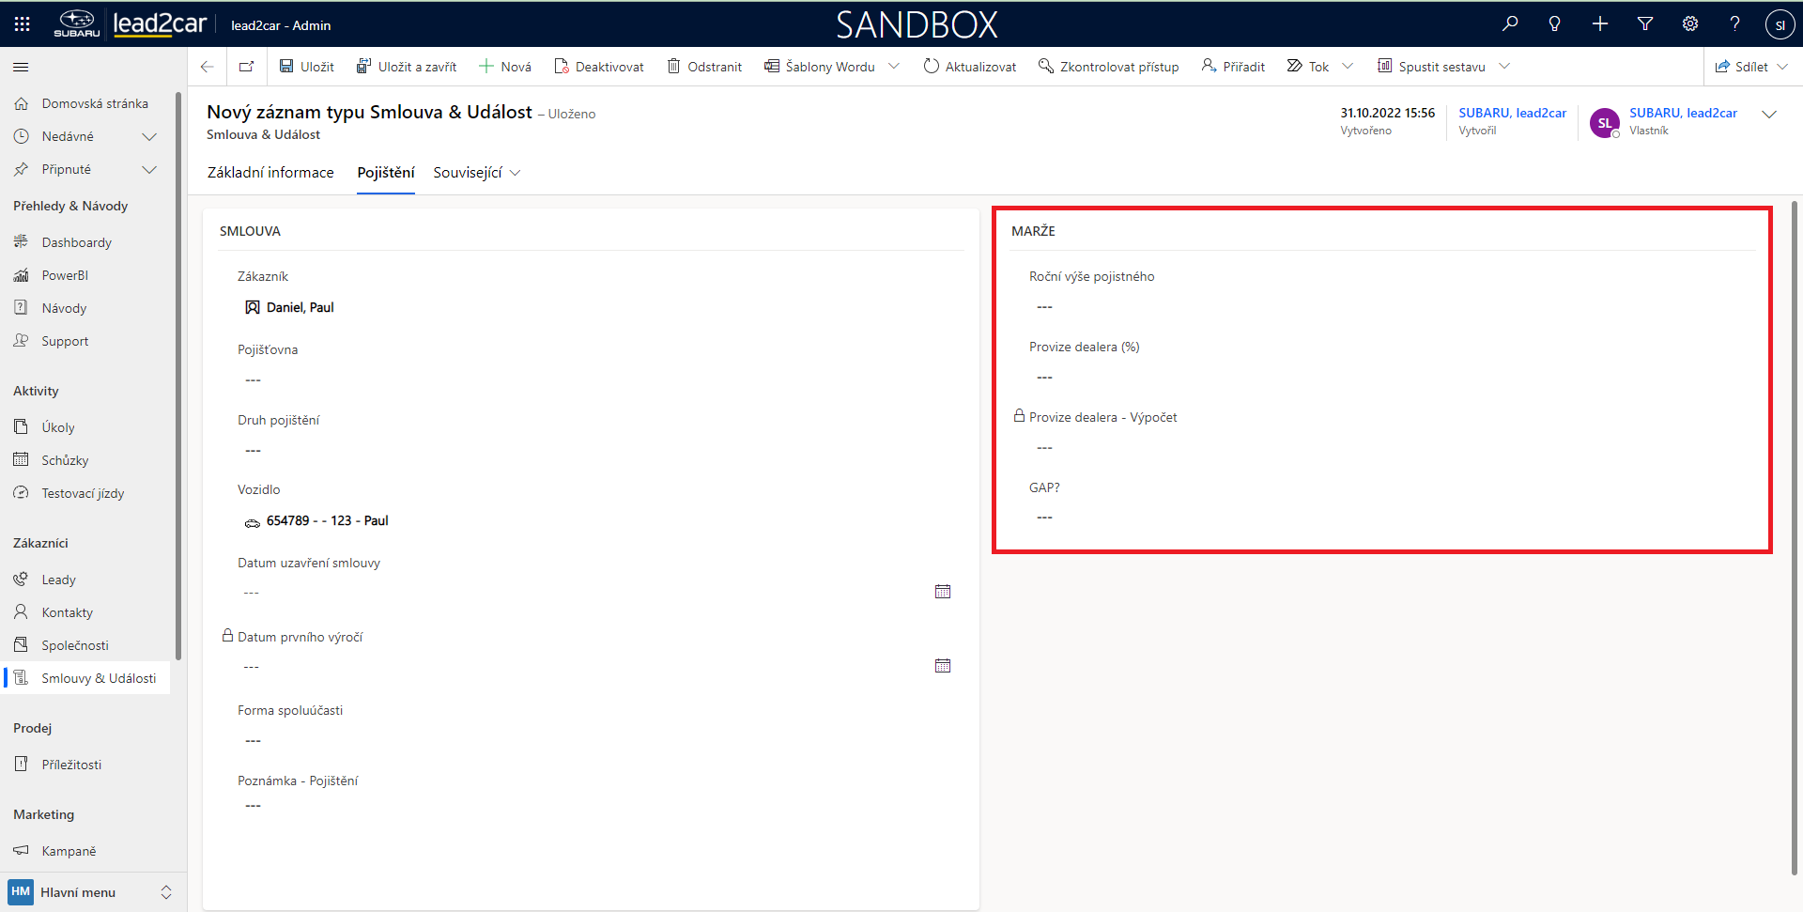The height and width of the screenshot is (912, 1803).
Task: Expand the Nedávné section
Action: tap(148, 137)
